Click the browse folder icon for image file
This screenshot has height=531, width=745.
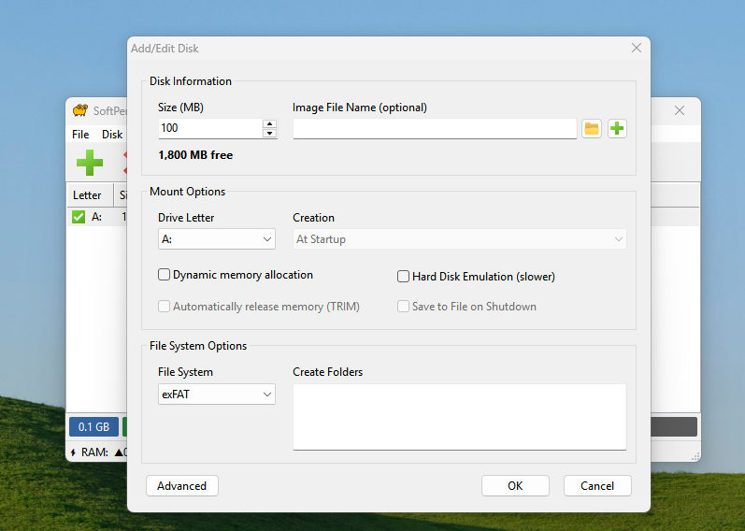pyautogui.click(x=591, y=128)
